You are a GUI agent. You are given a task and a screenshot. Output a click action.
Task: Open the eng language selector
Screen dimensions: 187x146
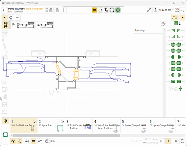click(182, 10)
